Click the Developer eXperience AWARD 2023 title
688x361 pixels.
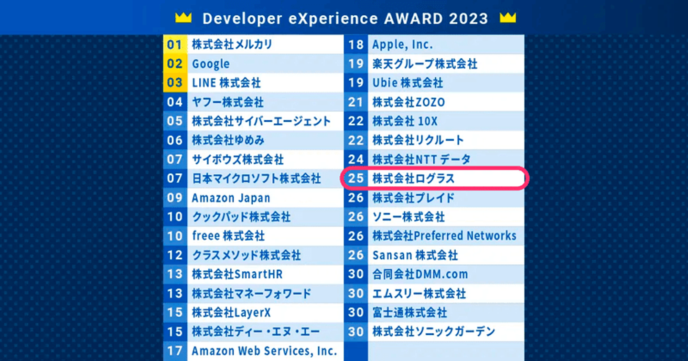345,19
